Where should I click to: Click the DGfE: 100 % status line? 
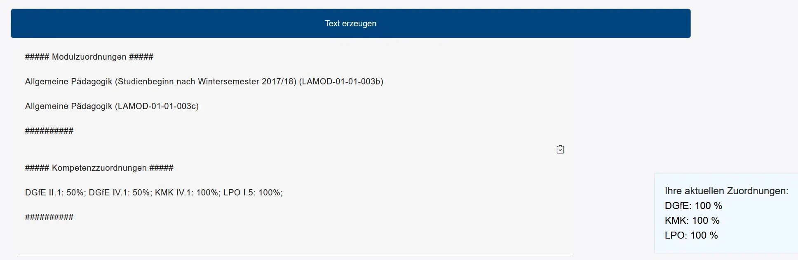693,206
